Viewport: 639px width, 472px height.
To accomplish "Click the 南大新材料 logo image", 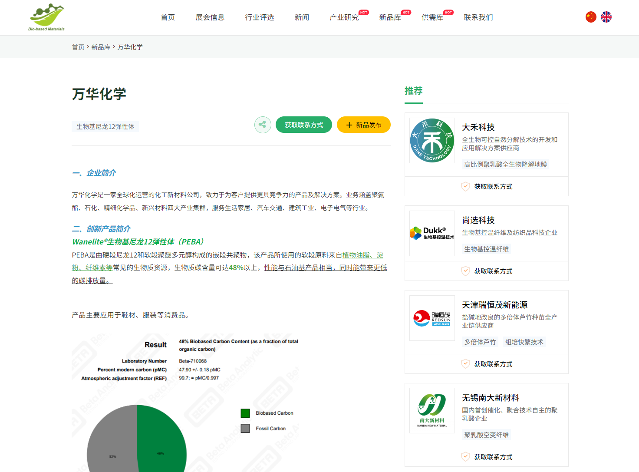I will pyautogui.click(x=432, y=410).
